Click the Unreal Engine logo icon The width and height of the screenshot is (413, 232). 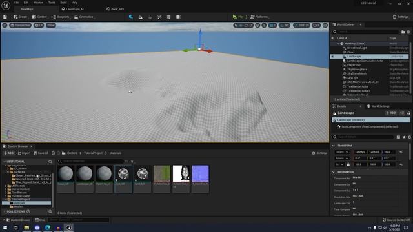tap(6, 5)
